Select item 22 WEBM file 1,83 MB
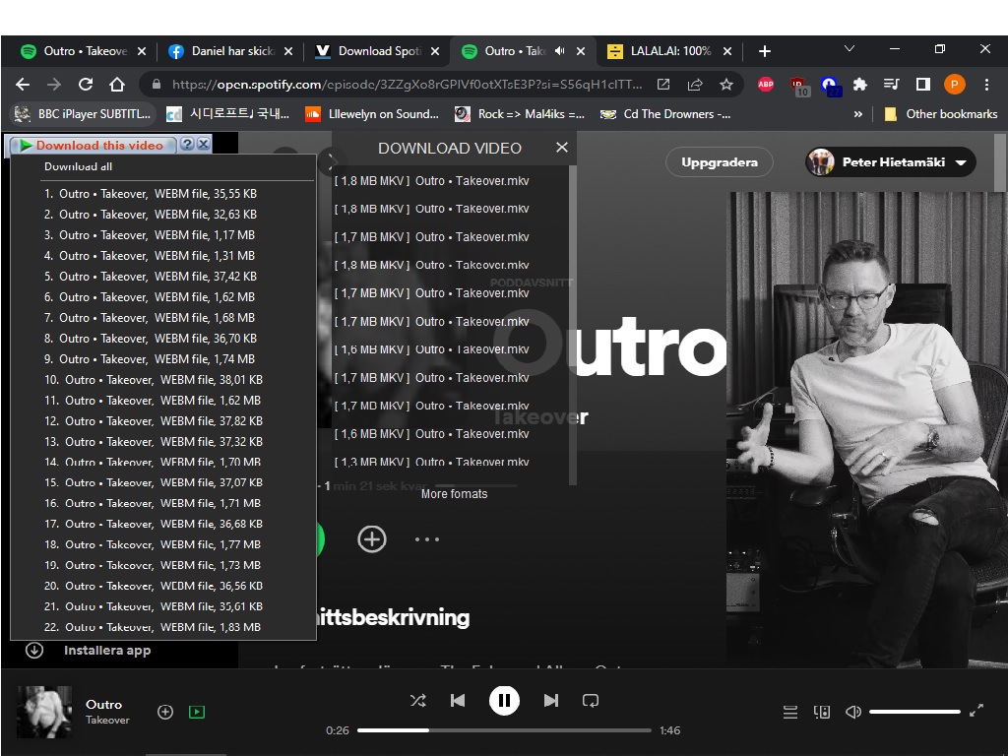The height and width of the screenshot is (756, 1008). pos(163,627)
